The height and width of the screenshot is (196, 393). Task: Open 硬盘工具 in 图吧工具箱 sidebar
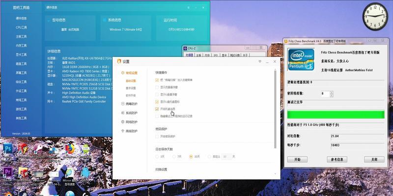coord(21,64)
